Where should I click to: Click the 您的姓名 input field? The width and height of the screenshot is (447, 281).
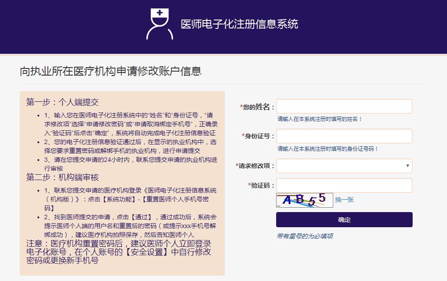tap(344, 106)
